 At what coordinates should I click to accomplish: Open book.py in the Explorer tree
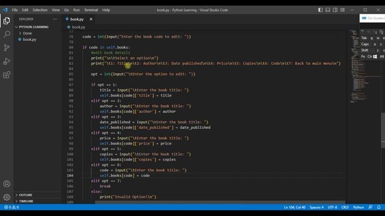tap(29, 40)
